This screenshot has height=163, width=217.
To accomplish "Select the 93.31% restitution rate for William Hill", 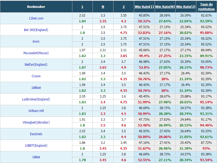I will 206,114.
